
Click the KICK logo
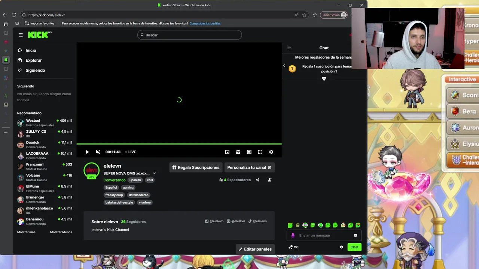40,35
